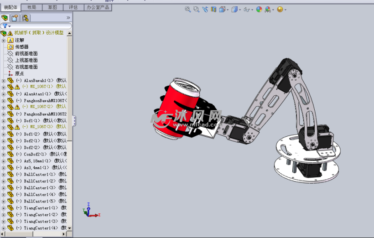Click the MX_106T<3> part icon
This screenshot has width=374, height=238.
[10, 127]
